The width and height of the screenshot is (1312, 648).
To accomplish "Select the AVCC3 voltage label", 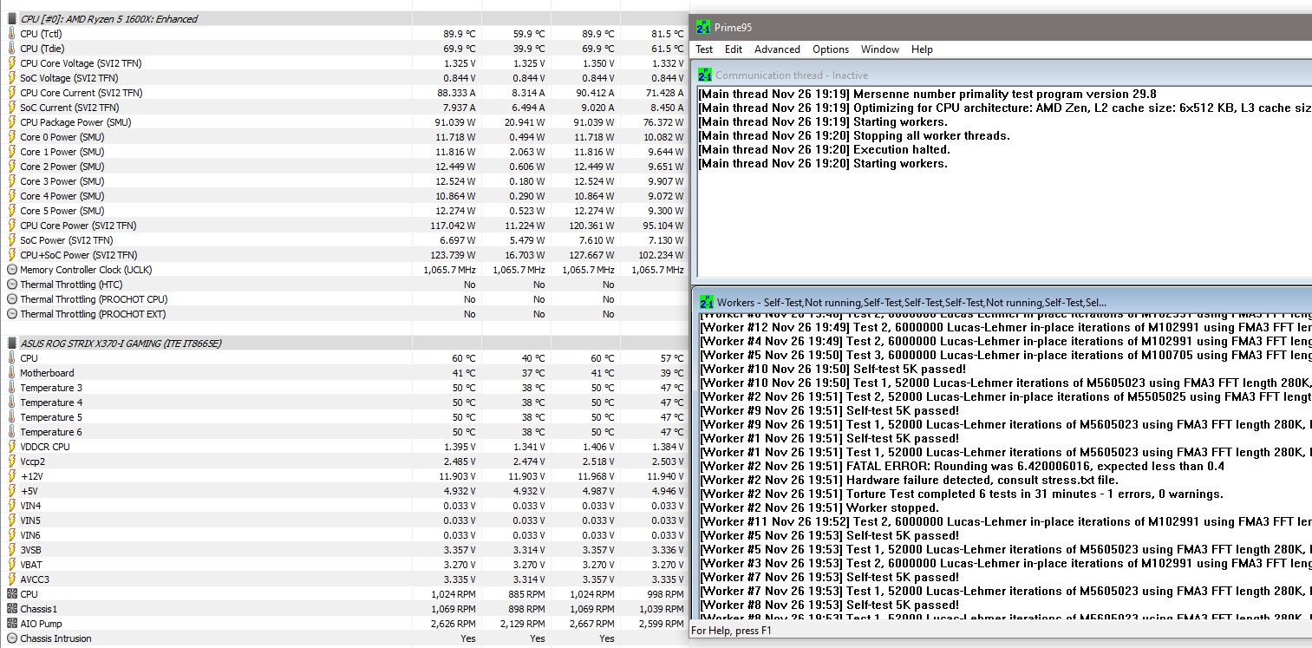I will click(35, 579).
